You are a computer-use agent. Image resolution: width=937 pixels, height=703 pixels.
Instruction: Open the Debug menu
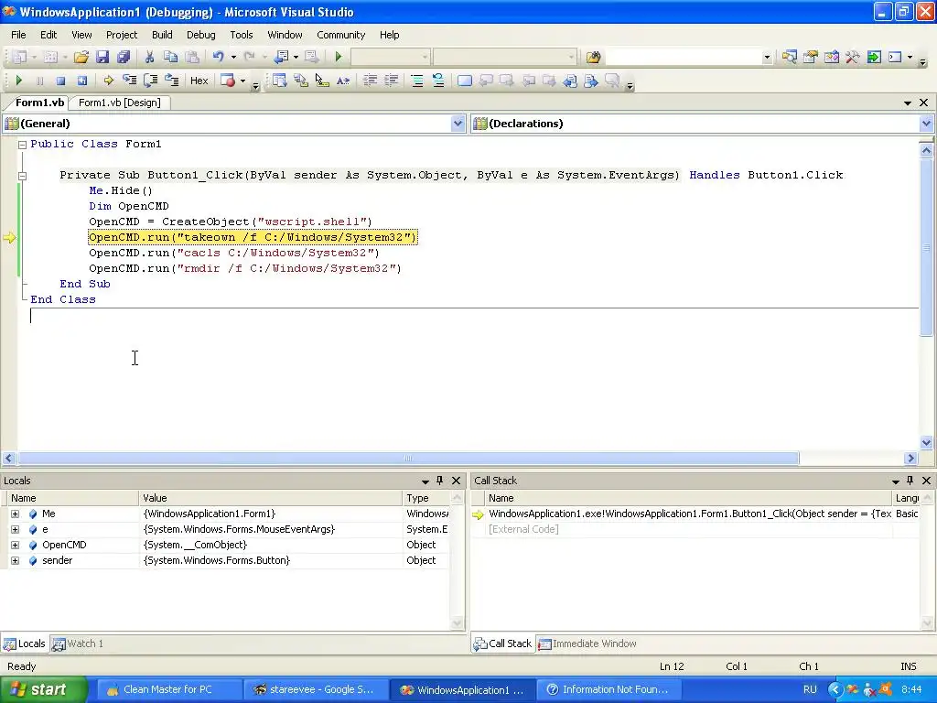(x=200, y=35)
